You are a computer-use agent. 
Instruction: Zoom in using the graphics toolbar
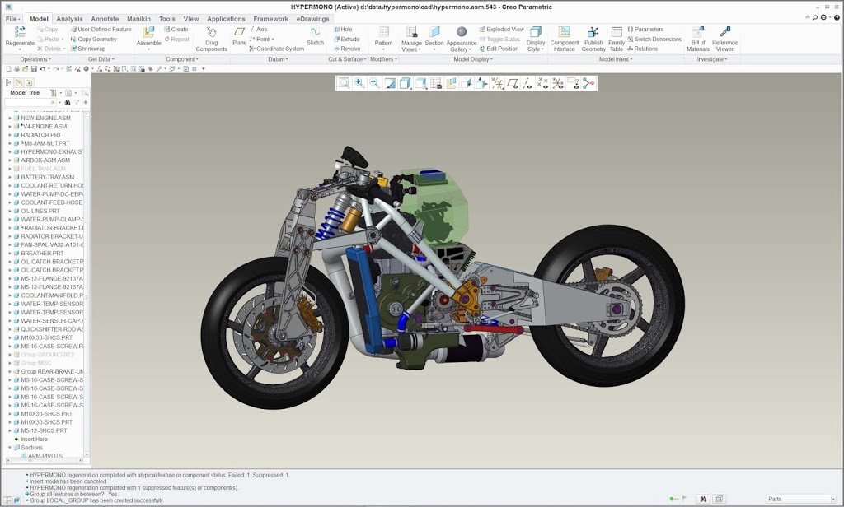click(x=359, y=83)
